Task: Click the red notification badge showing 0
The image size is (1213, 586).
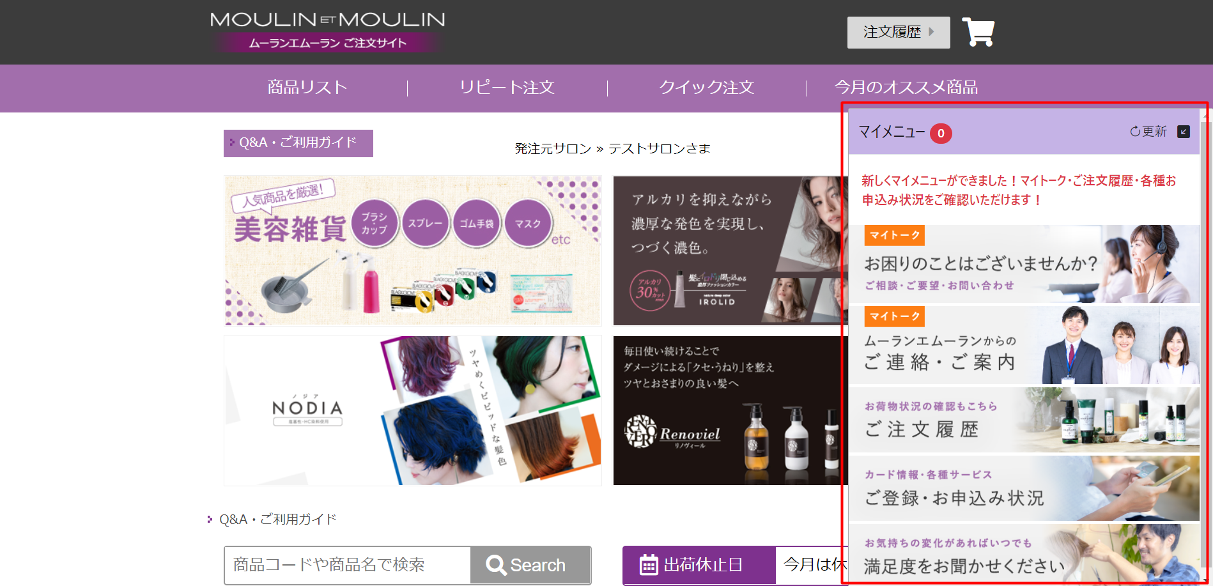Action: (x=940, y=134)
